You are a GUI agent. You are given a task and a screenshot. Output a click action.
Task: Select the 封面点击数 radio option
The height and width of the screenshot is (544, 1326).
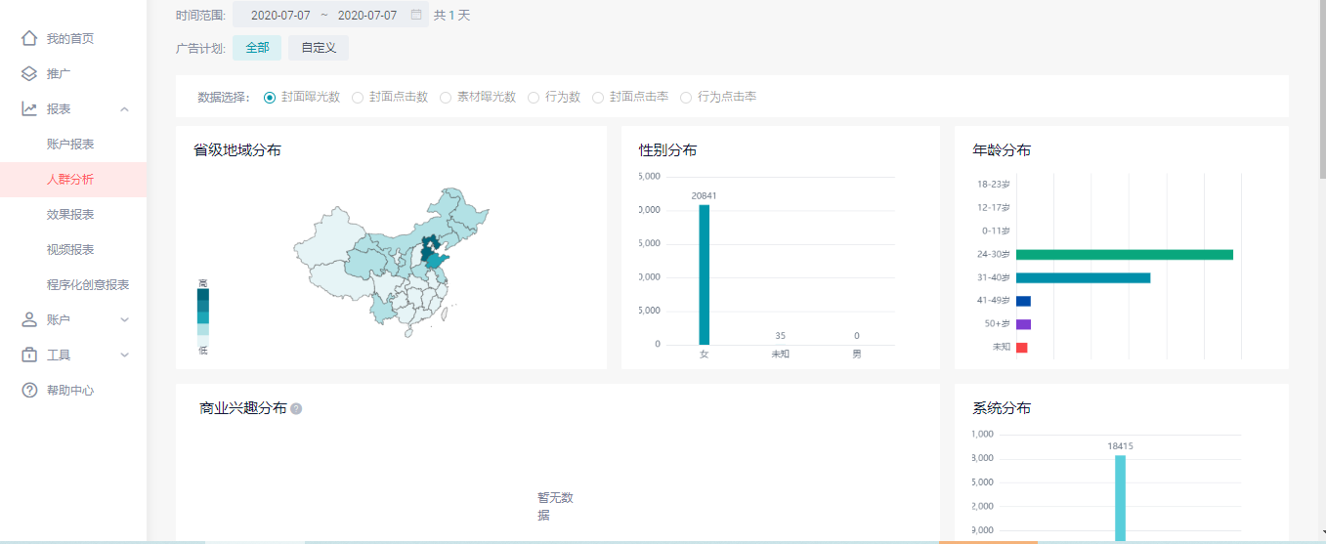(x=358, y=97)
